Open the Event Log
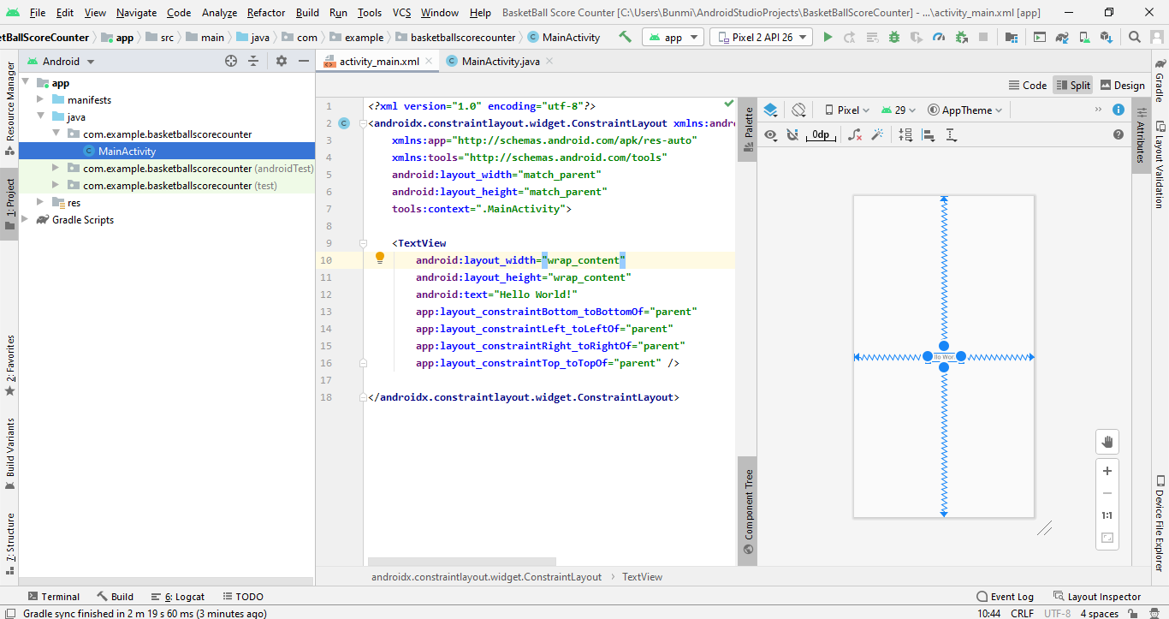Screen dimensions: 1169x619 pos(1005,597)
